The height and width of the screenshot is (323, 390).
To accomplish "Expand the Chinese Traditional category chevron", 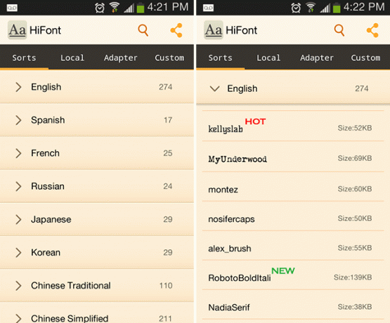I will click(x=18, y=286).
